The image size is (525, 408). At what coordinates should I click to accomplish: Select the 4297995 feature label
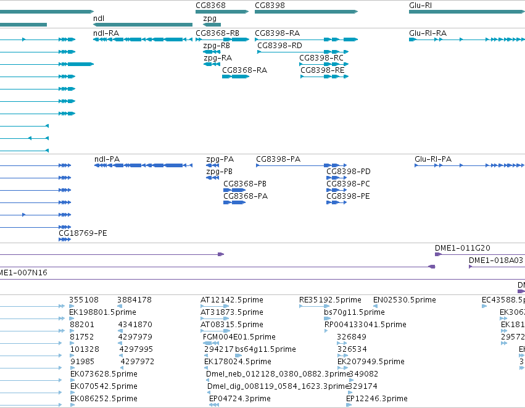coord(136,349)
